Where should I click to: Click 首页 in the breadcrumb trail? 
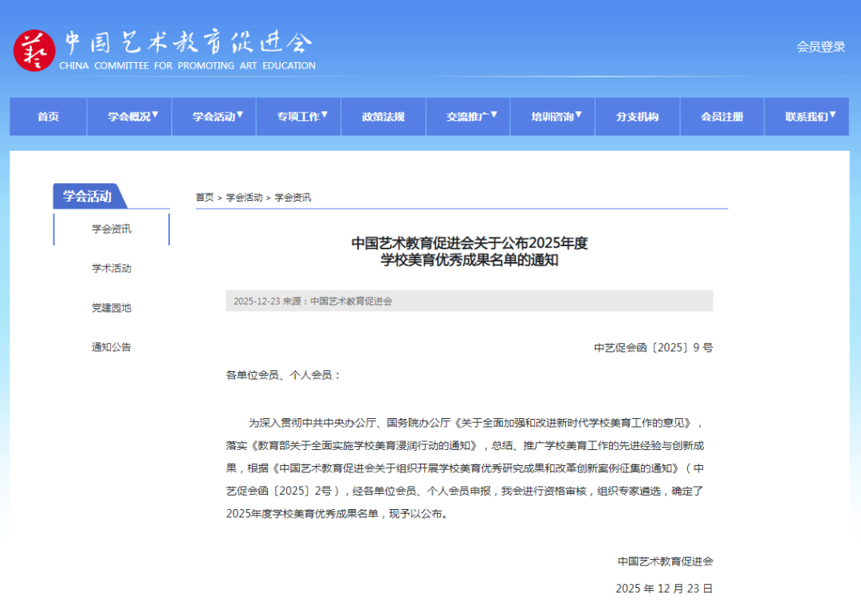tap(206, 197)
